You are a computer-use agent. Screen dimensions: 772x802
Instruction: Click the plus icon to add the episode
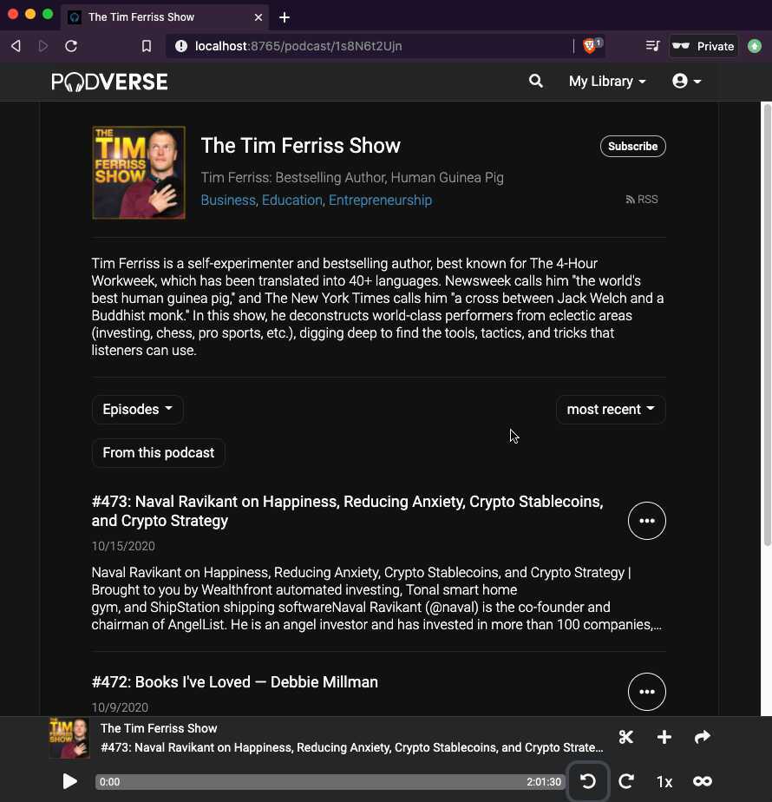[x=664, y=737]
